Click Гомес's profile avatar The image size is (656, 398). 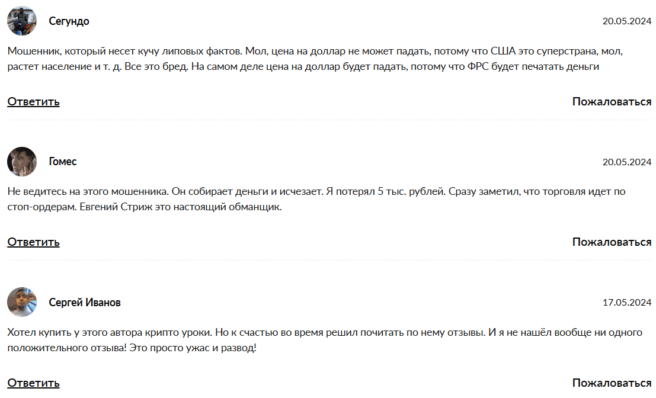22,162
